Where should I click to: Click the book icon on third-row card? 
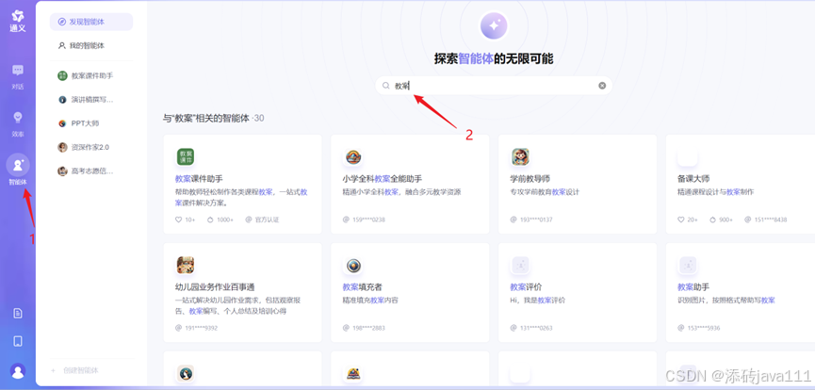(353, 373)
